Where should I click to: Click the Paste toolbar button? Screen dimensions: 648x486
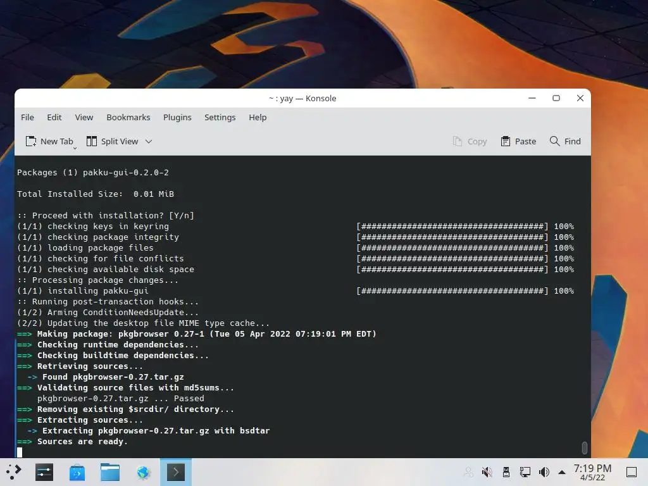point(518,141)
